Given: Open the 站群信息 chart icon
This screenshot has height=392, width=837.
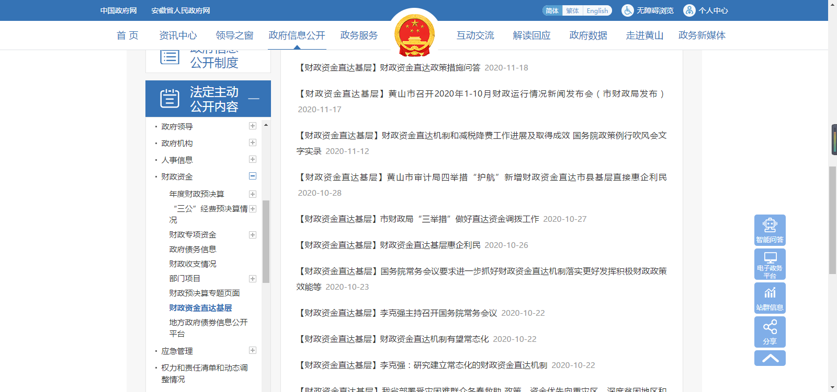Looking at the screenshot, I should [770, 298].
